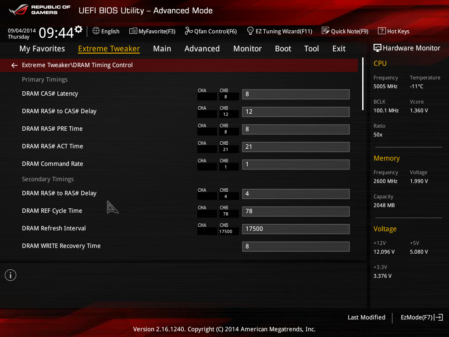Click CHB value 17500 for Refresh Interval
Image resolution: width=449 pixels, height=337 pixels.
click(226, 232)
